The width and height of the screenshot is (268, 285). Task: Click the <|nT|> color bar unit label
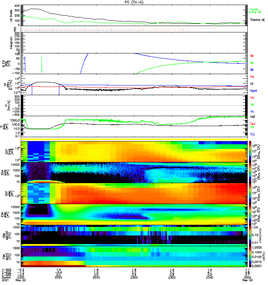coord(264,256)
